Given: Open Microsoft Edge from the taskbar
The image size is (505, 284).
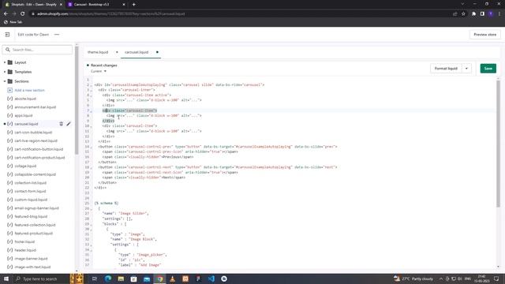Looking at the screenshot, I should (x=108, y=278).
